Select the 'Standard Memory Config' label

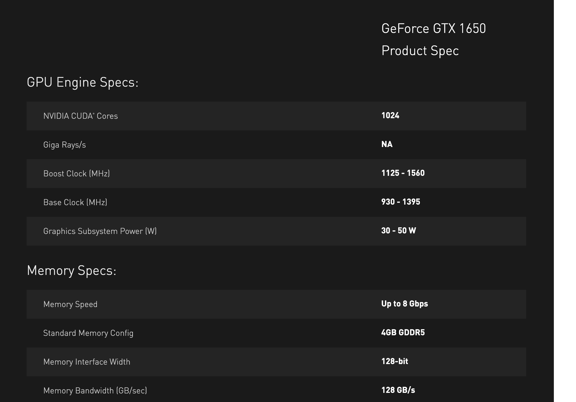88,333
